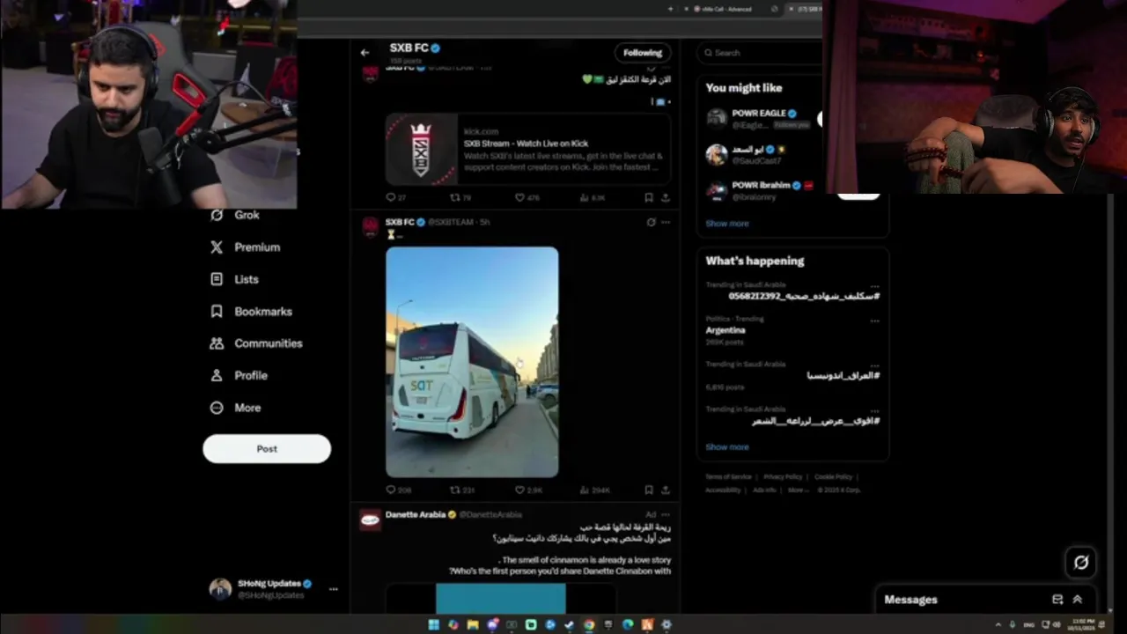Like the kick.com stream post
The height and width of the screenshot is (634, 1127).
pyautogui.click(x=527, y=198)
